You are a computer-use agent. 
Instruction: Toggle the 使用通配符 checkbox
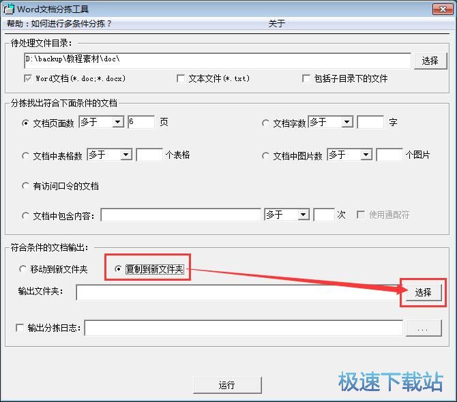click(x=361, y=215)
